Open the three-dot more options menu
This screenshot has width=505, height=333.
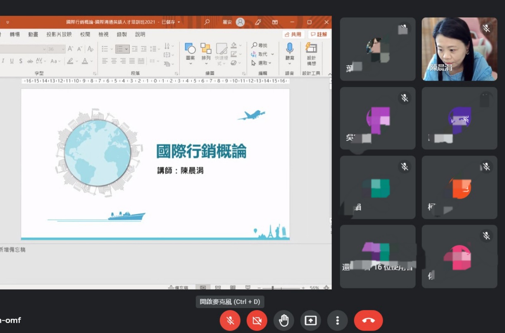pos(337,321)
